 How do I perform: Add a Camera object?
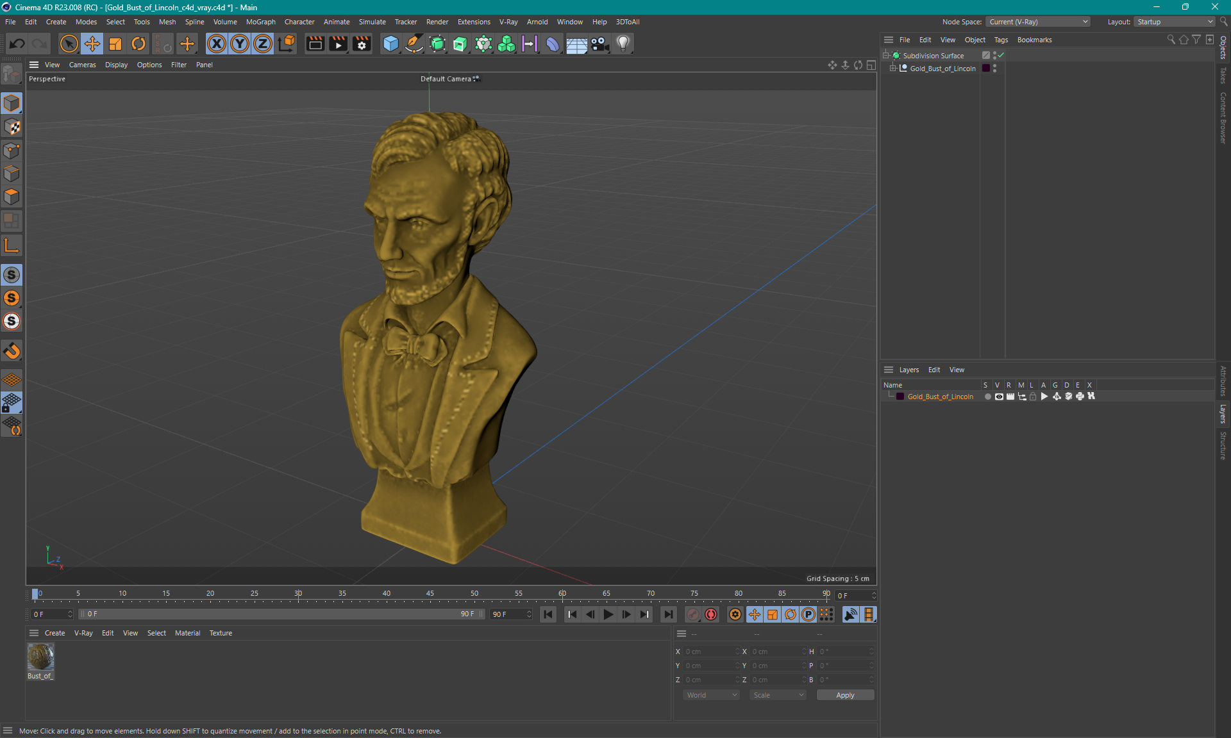click(x=599, y=44)
